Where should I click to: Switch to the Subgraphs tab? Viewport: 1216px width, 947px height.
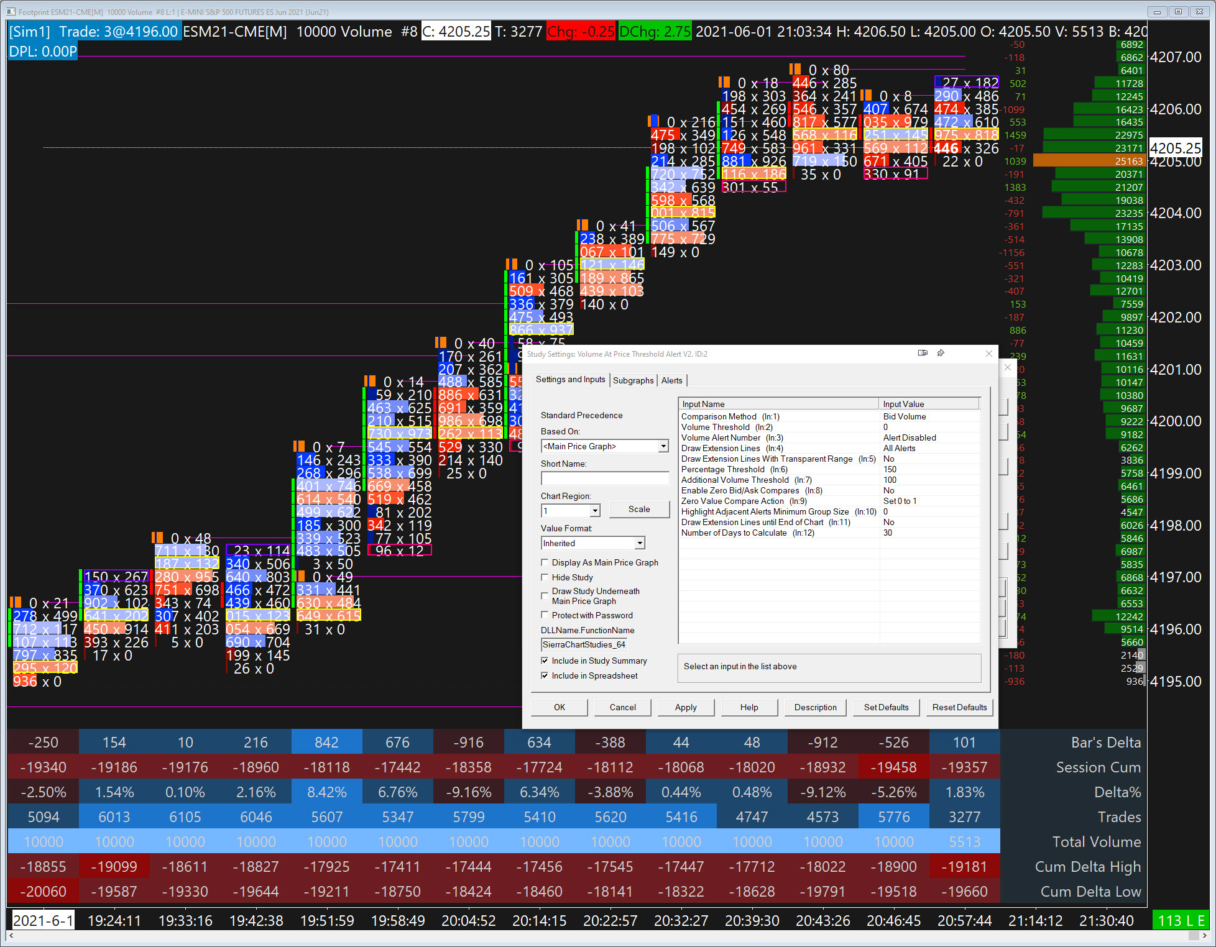point(633,380)
